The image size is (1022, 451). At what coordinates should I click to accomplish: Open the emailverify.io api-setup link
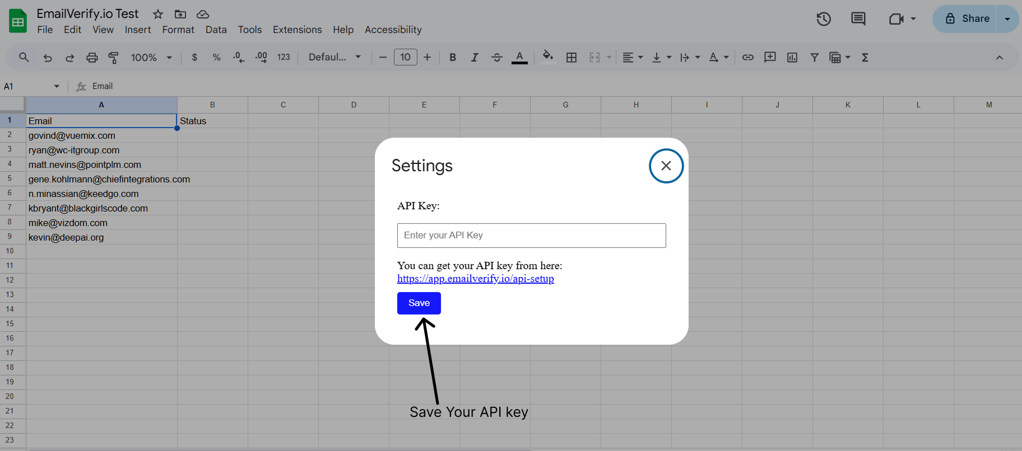[x=476, y=279]
